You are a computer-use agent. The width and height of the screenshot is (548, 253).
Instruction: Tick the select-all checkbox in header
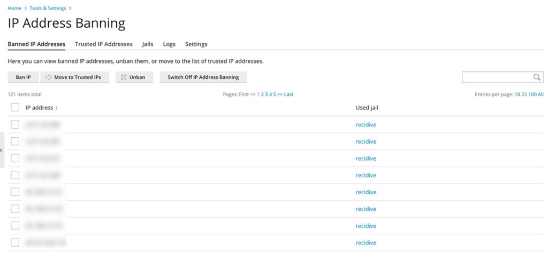15,108
